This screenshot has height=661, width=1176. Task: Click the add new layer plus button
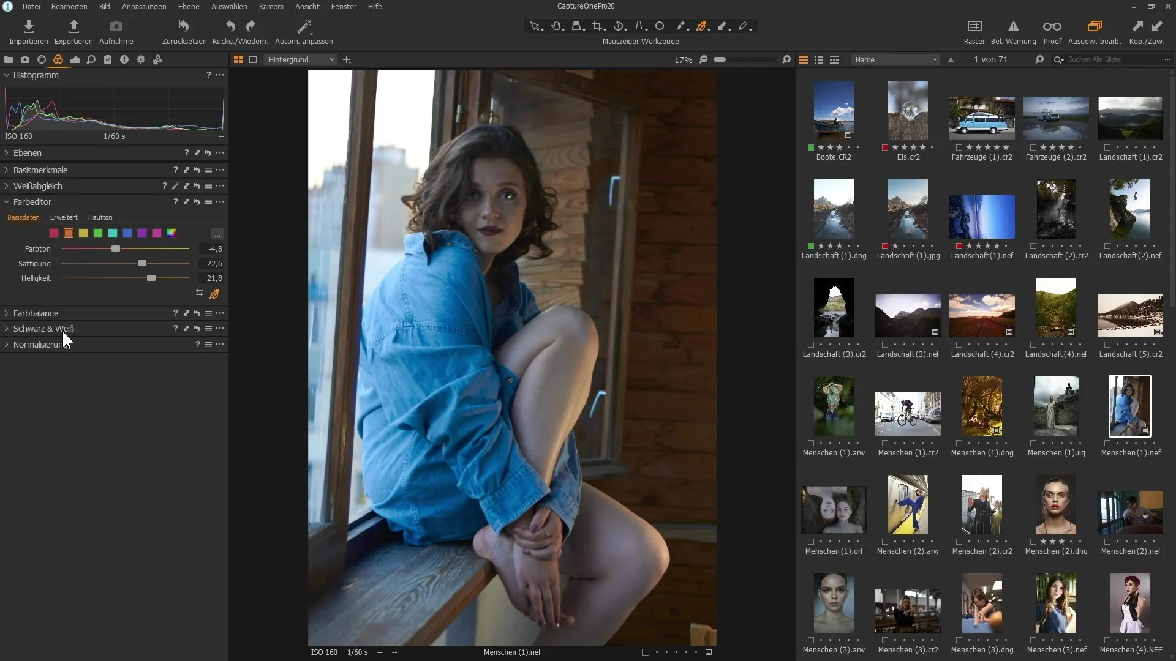click(347, 59)
